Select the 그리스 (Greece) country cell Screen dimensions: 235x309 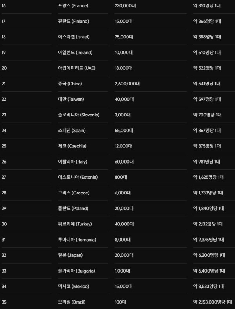74,193
